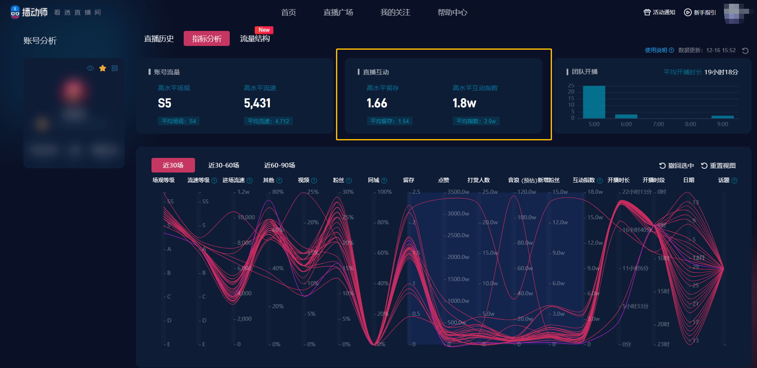757x368 pixels.
Task: Select the 近30-60场 range option
Action: point(223,165)
